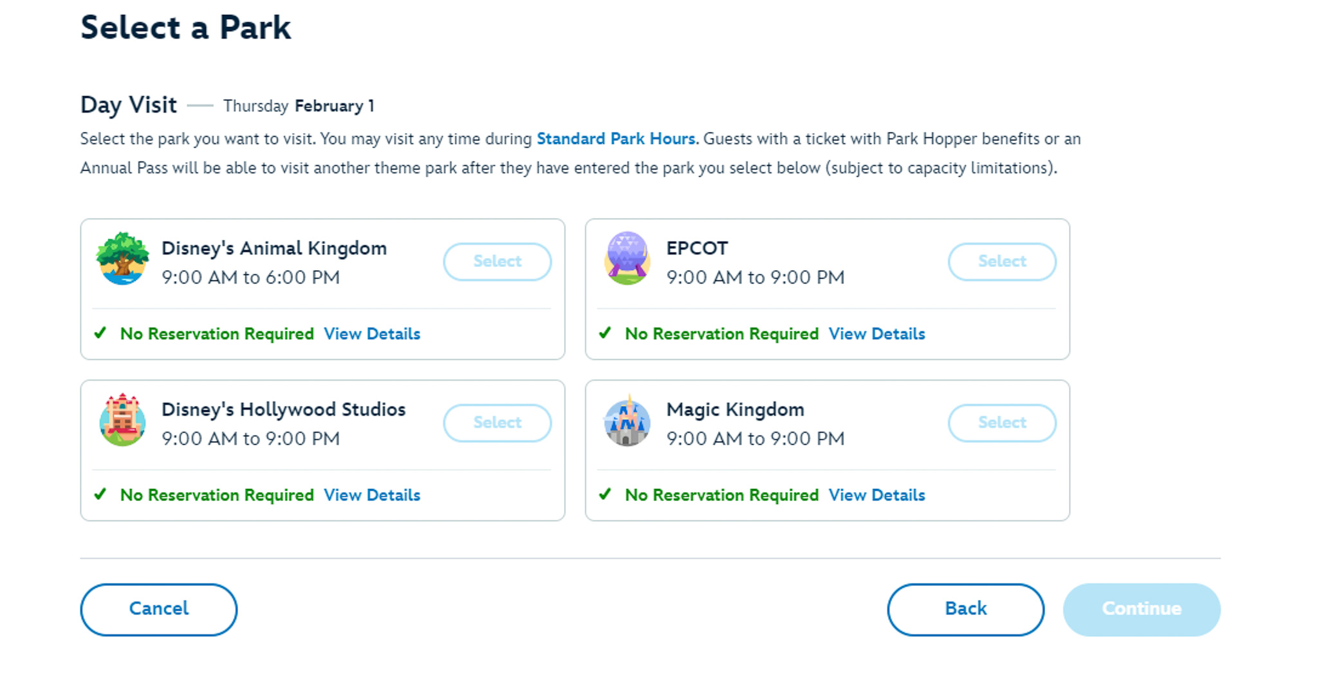View details for Disney's Animal Kingdom
Image resolution: width=1318 pixels, height=696 pixels.
[x=372, y=334]
